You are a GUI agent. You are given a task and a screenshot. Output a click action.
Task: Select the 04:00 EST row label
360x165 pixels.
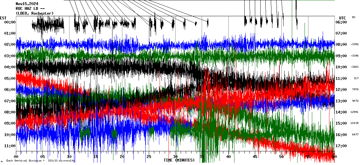(x=10, y=67)
